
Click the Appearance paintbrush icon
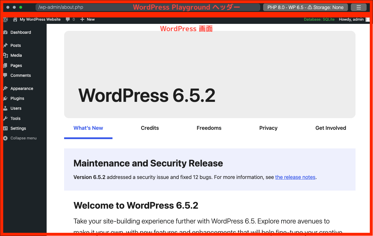[5, 88]
